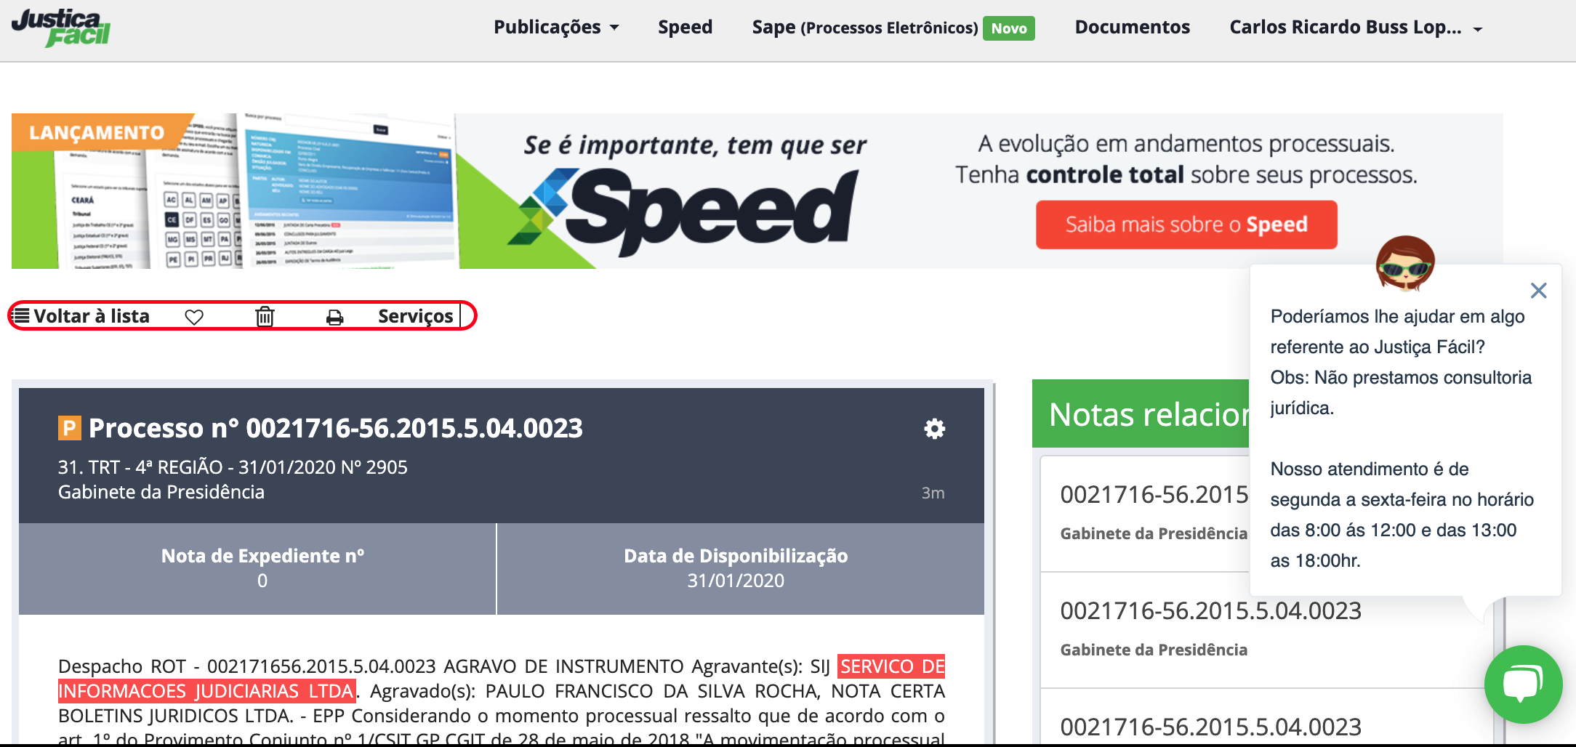The height and width of the screenshot is (747, 1576).
Task: Open second related note 0021716-56.2015.5.04.0023
Action: 1210,611
